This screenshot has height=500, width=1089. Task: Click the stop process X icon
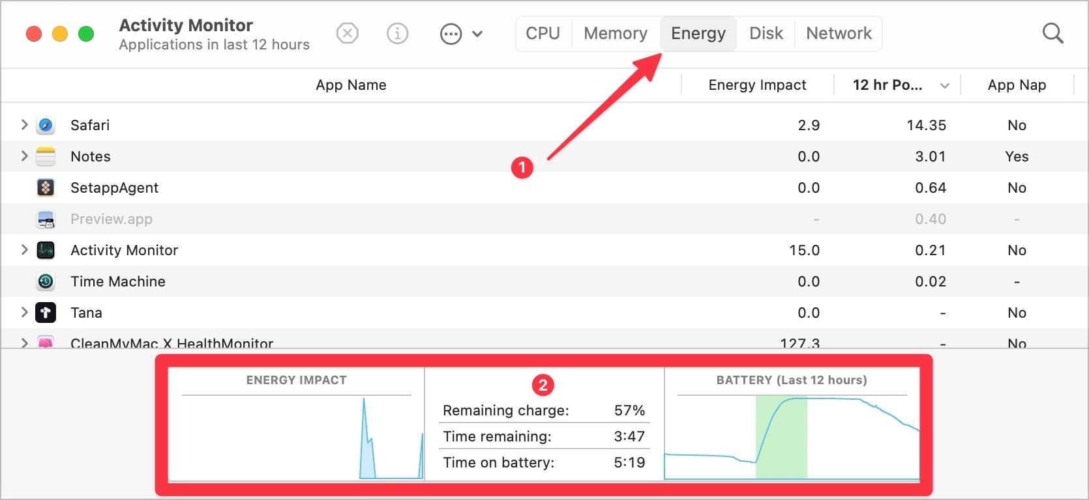pyautogui.click(x=348, y=33)
